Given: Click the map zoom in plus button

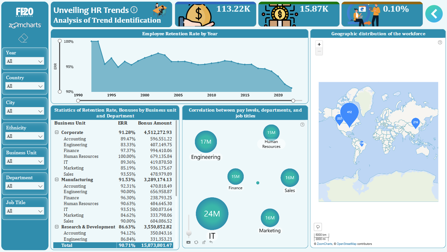Looking at the screenshot, I should point(319,45).
